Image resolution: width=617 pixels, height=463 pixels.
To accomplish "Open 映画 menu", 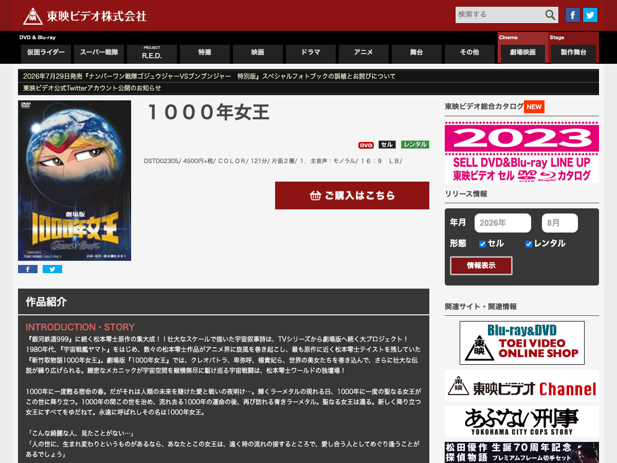I will point(258,53).
